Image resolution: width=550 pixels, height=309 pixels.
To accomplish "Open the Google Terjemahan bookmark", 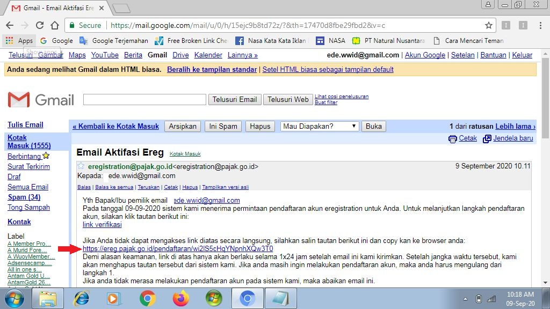I will pos(114,41).
